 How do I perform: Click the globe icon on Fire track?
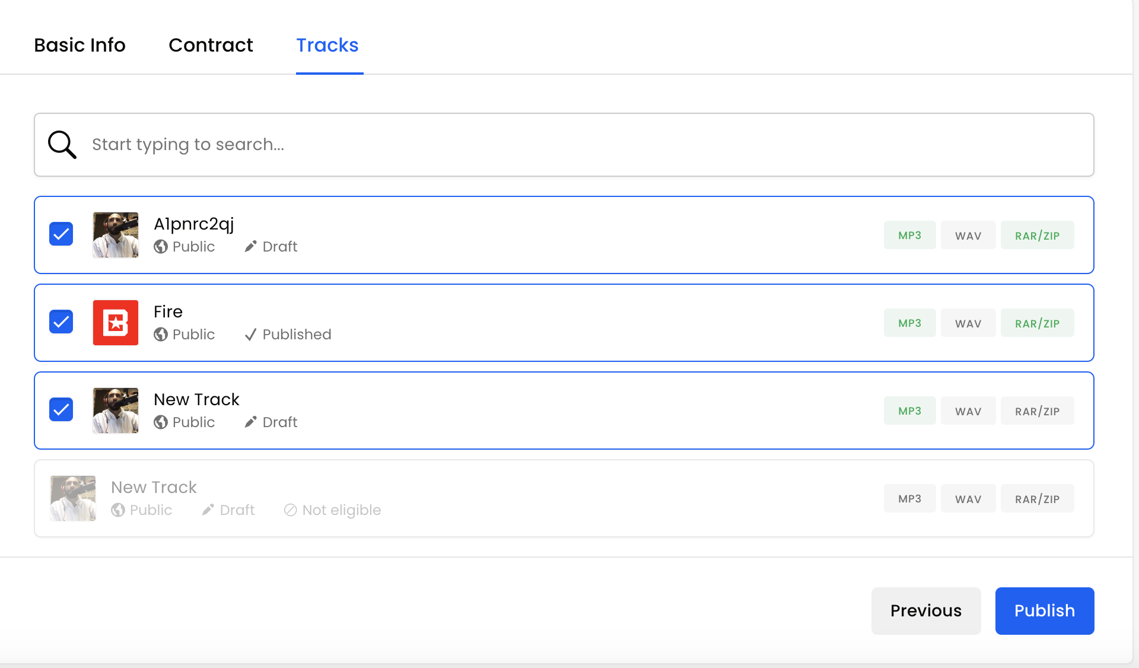tap(161, 335)
